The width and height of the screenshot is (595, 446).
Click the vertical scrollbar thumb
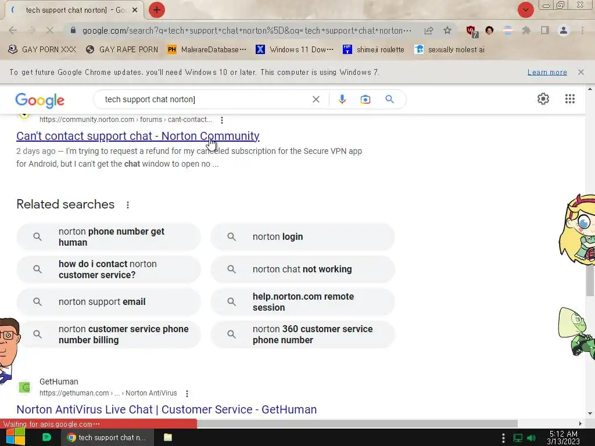click(590, 280)
